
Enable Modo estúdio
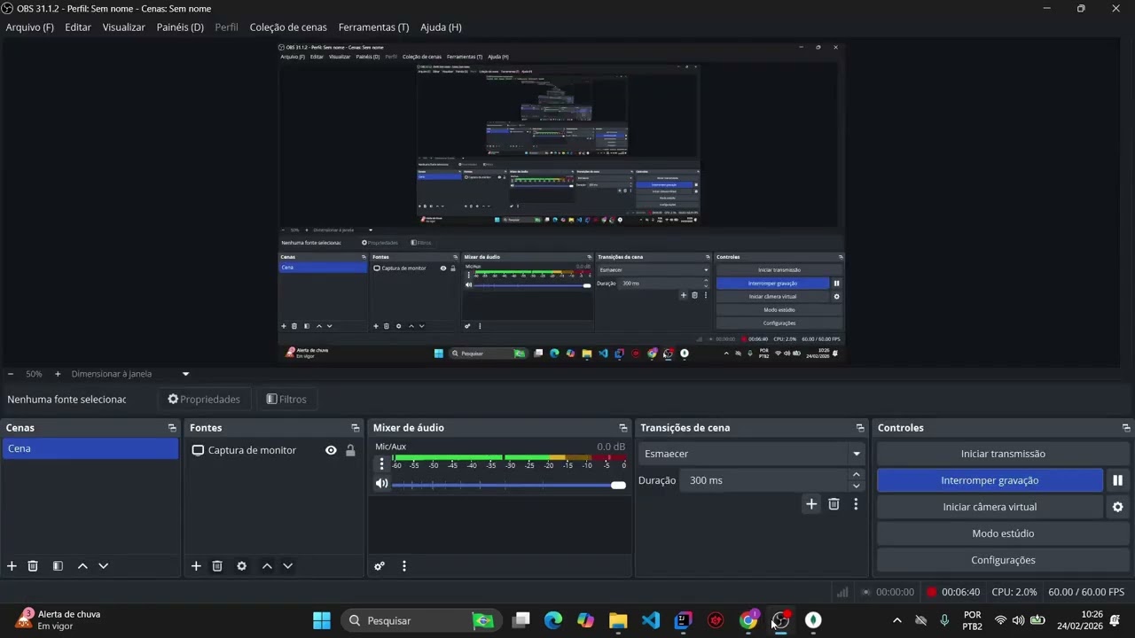1003,533
